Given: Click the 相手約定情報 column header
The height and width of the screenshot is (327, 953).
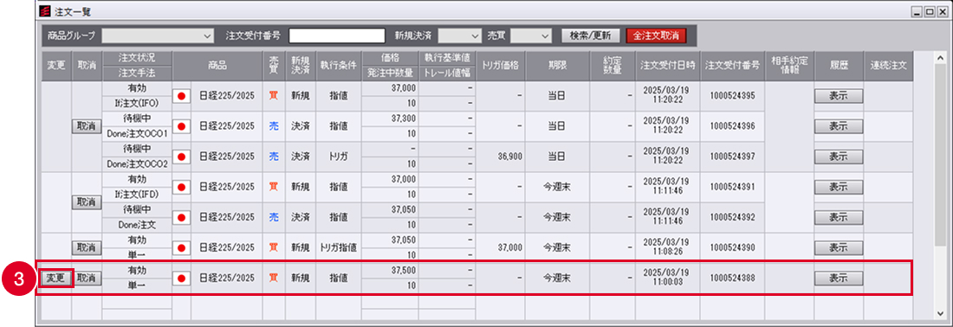Looking at the screenshot, I should coord(789,66).
